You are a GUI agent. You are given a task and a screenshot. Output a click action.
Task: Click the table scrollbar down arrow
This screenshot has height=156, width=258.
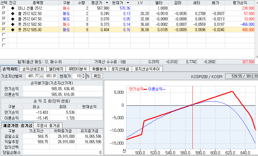tap(257, 57)
